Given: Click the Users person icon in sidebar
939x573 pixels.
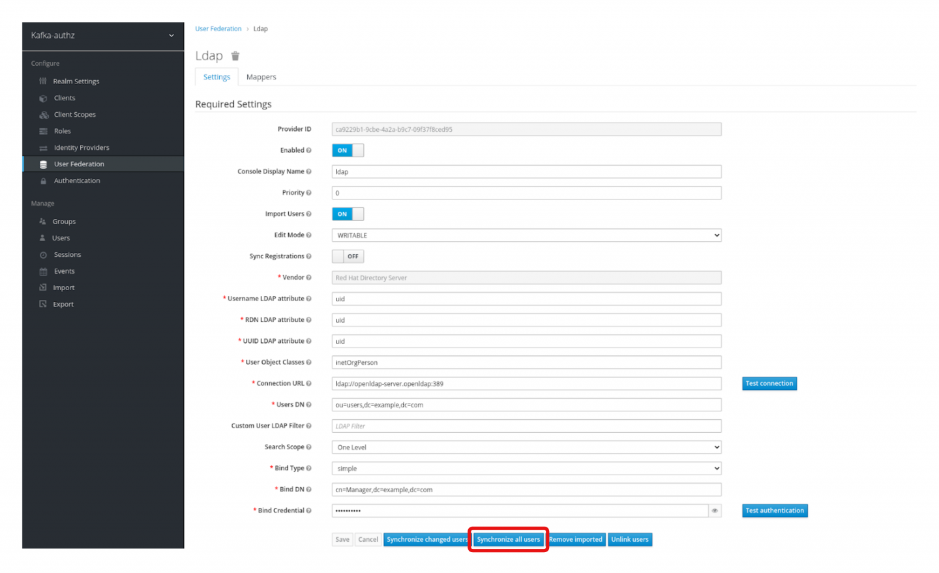Looking at the screenshot, I should click(x=42, y=239).
